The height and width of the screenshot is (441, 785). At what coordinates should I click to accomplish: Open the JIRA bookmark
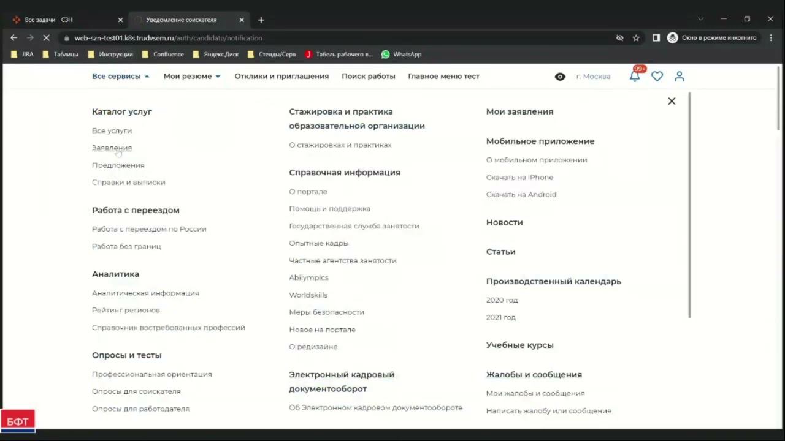(x=22, y=54)
